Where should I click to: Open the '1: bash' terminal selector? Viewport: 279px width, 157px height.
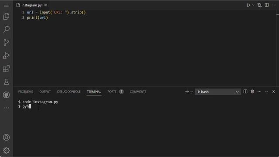(218, 92)
